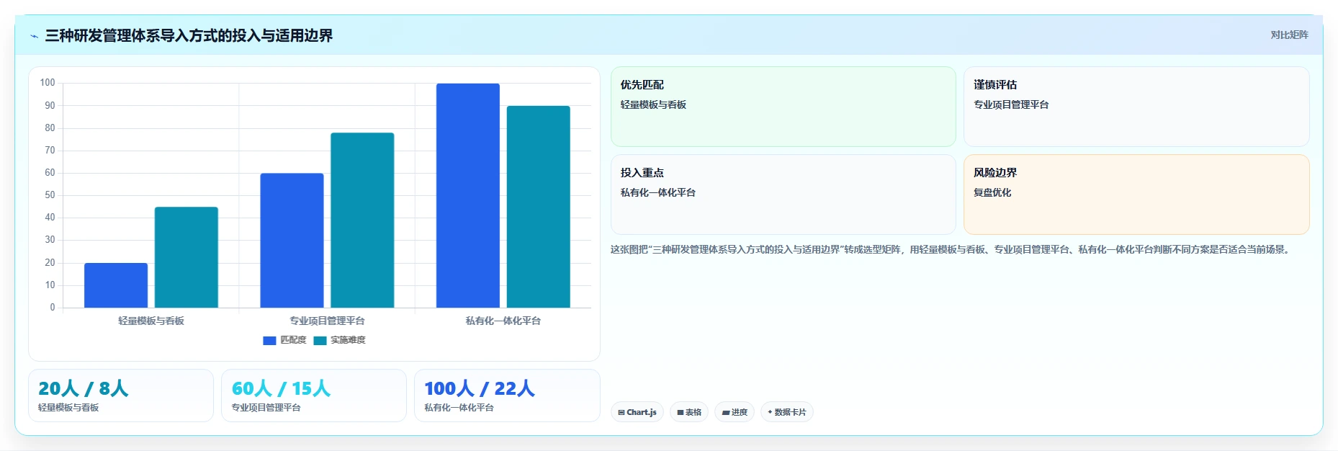Click the 匹配度 bar for 私有化一体化平台
This screenshot has height=451, width=1338.
(x=468, y=195)
